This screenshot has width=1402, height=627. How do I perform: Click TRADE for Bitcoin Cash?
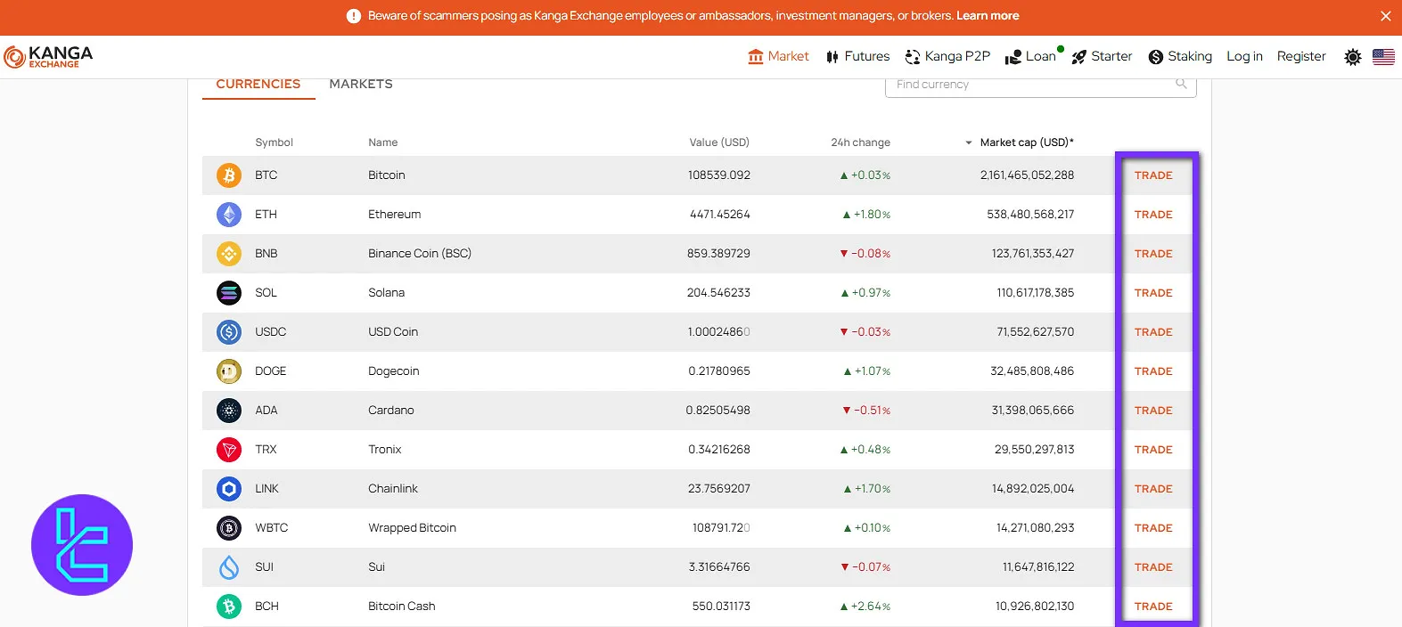coord(1153,607)
